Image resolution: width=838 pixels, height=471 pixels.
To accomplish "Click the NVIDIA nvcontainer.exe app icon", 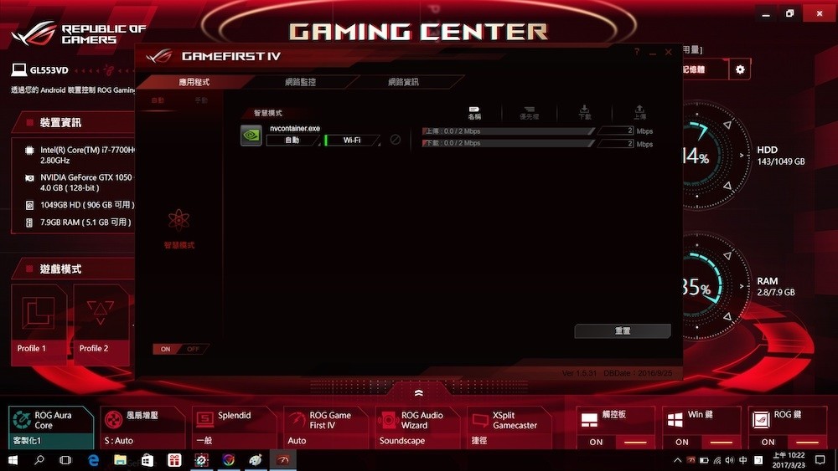I will click(x=251, y=136).
